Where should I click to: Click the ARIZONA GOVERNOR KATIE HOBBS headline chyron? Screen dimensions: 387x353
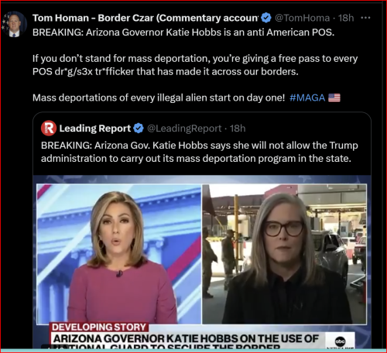pyautogui.click(x=186, y=338)
